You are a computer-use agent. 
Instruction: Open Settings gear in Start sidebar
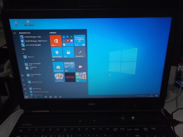[25, 89]
